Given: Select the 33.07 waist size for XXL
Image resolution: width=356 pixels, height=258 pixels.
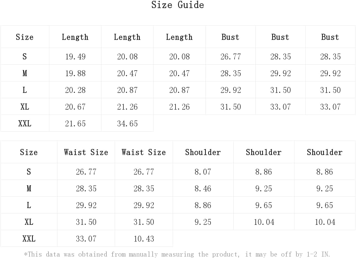Looking at the screenshot, I should tap(86, 239).
